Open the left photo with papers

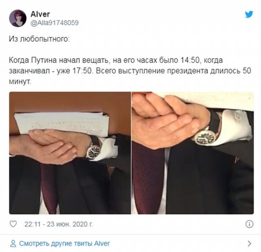click(70, 153)
